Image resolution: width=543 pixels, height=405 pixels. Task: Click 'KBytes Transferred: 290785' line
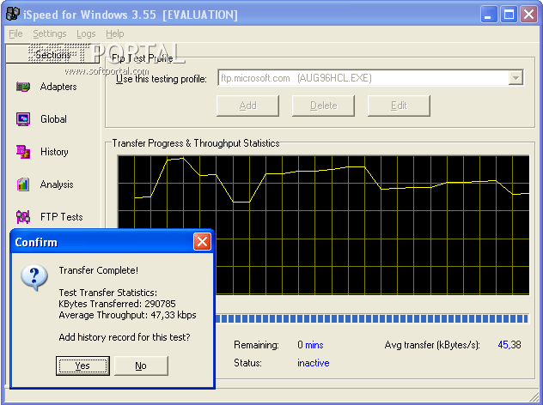point(117,304)
